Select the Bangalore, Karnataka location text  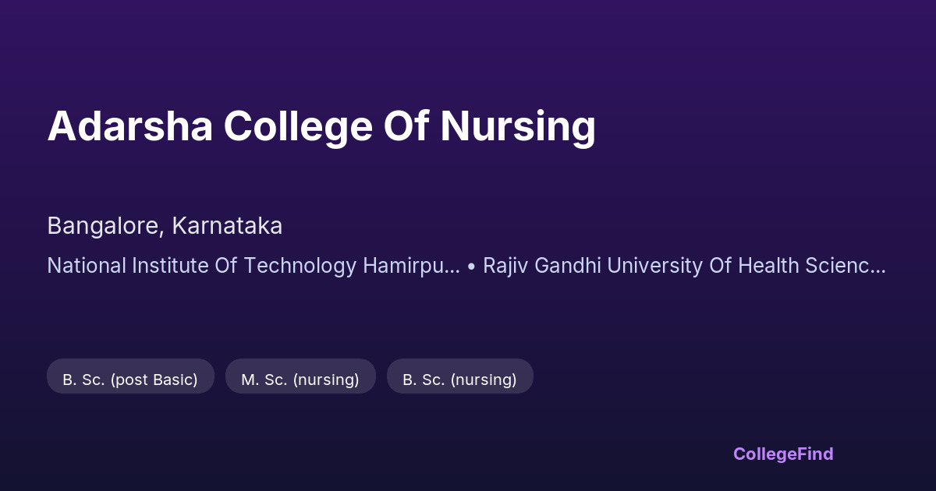[x=165, y=226]
